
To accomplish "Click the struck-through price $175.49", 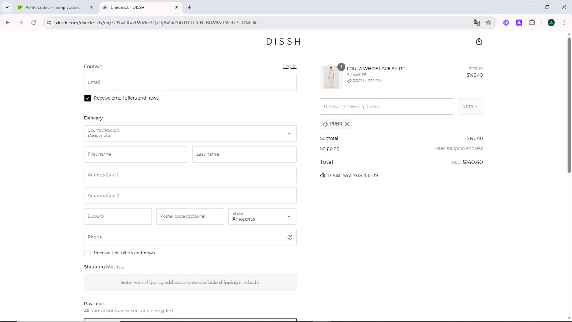I will [476, 69].
